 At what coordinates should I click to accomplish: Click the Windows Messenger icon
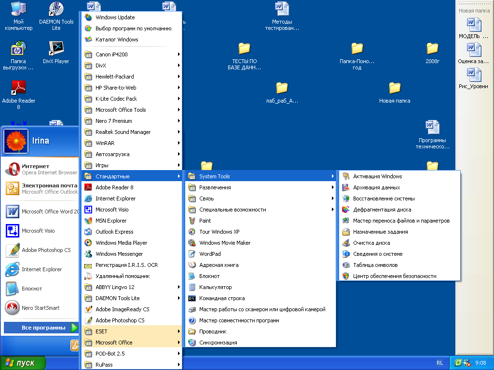point(88,254)
